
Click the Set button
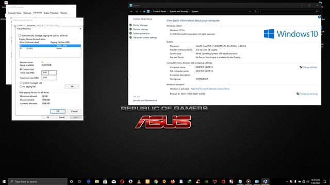click(72, 86)
